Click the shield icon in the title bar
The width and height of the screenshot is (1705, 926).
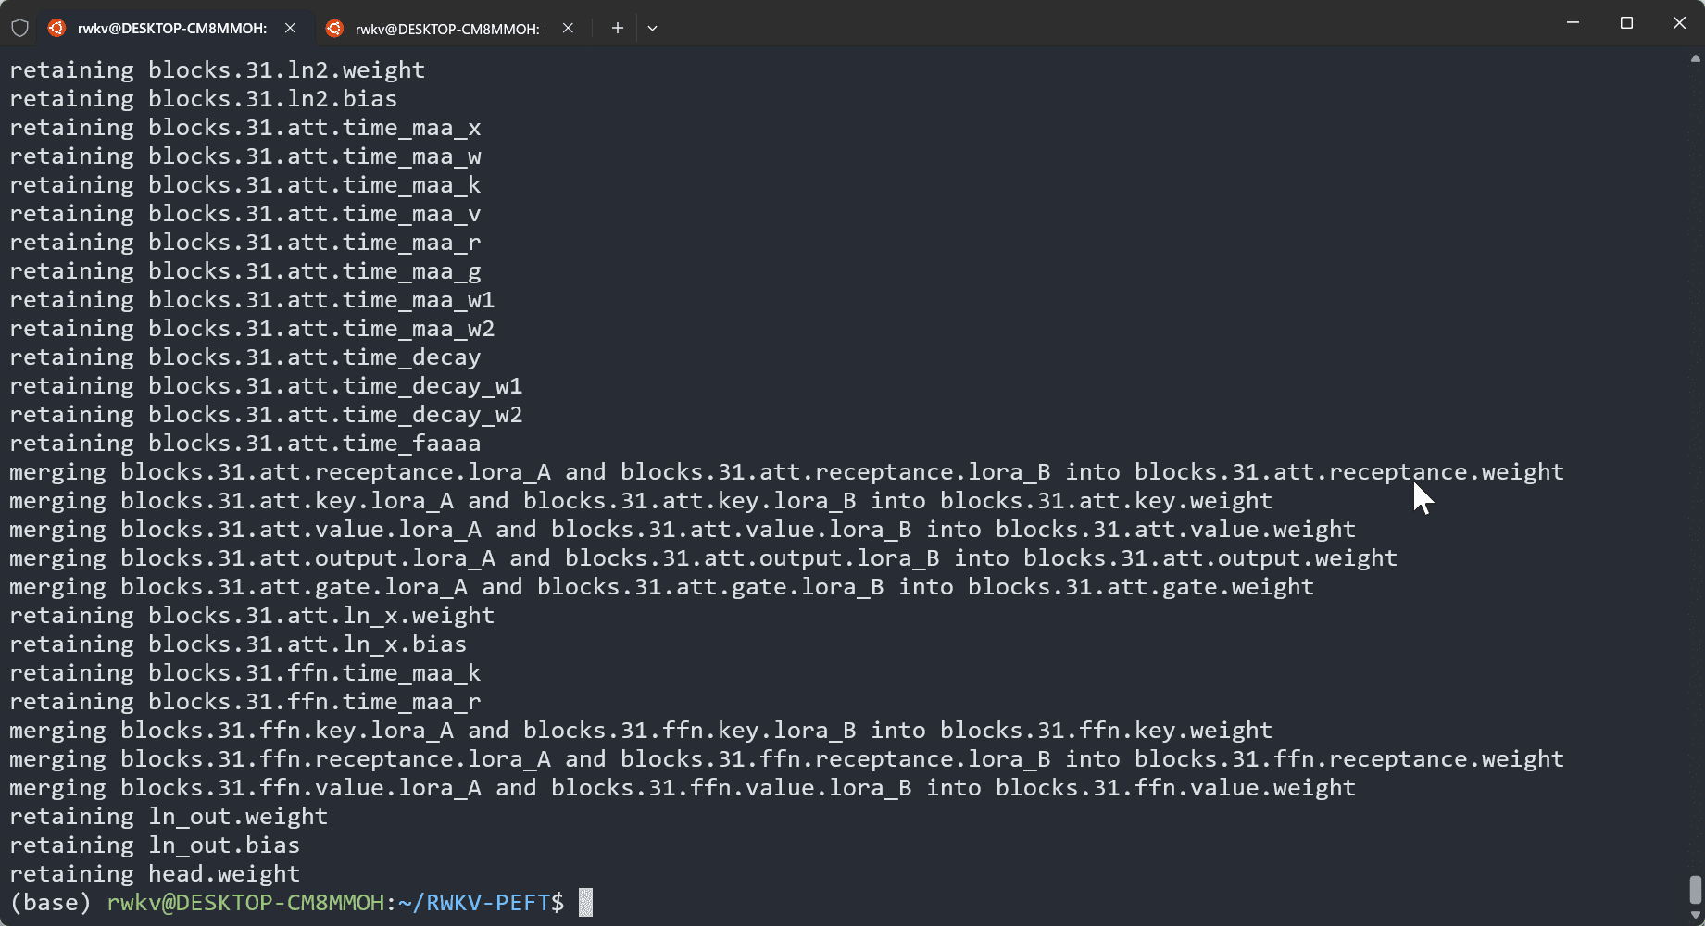pyautogui.click(x=19, y=28)
